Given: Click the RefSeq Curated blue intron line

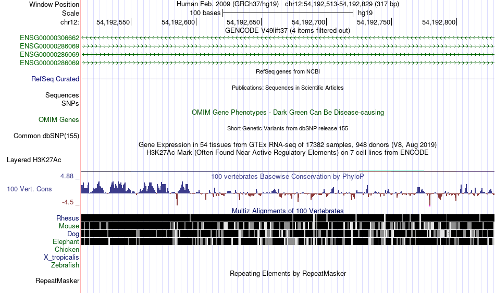Looking at the screenshot, I should [288, 79].
